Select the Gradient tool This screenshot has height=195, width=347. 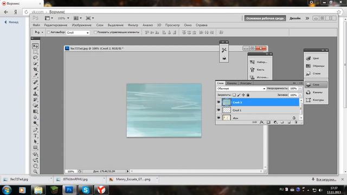pos(35,111)
